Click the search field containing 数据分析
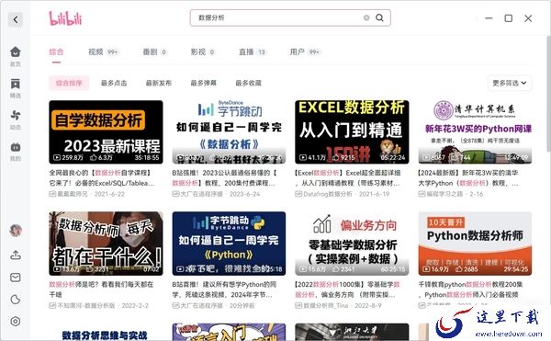Image resolution: width=551 pixels, height=341 pixels. tap(290, 17)
